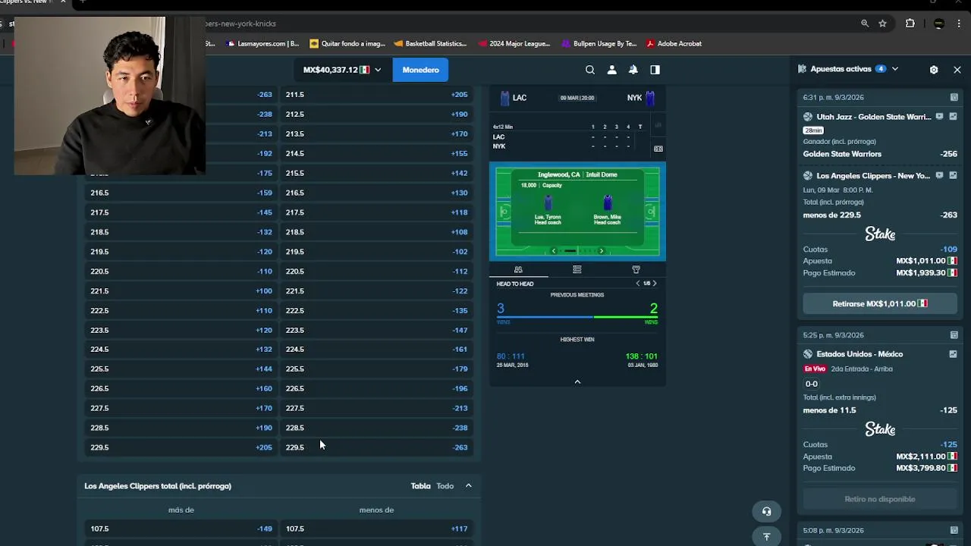The height and width of the screenshot is (546, 971).
Task: Close the Apuestas activas panel
Action: (x=957, y=69)
